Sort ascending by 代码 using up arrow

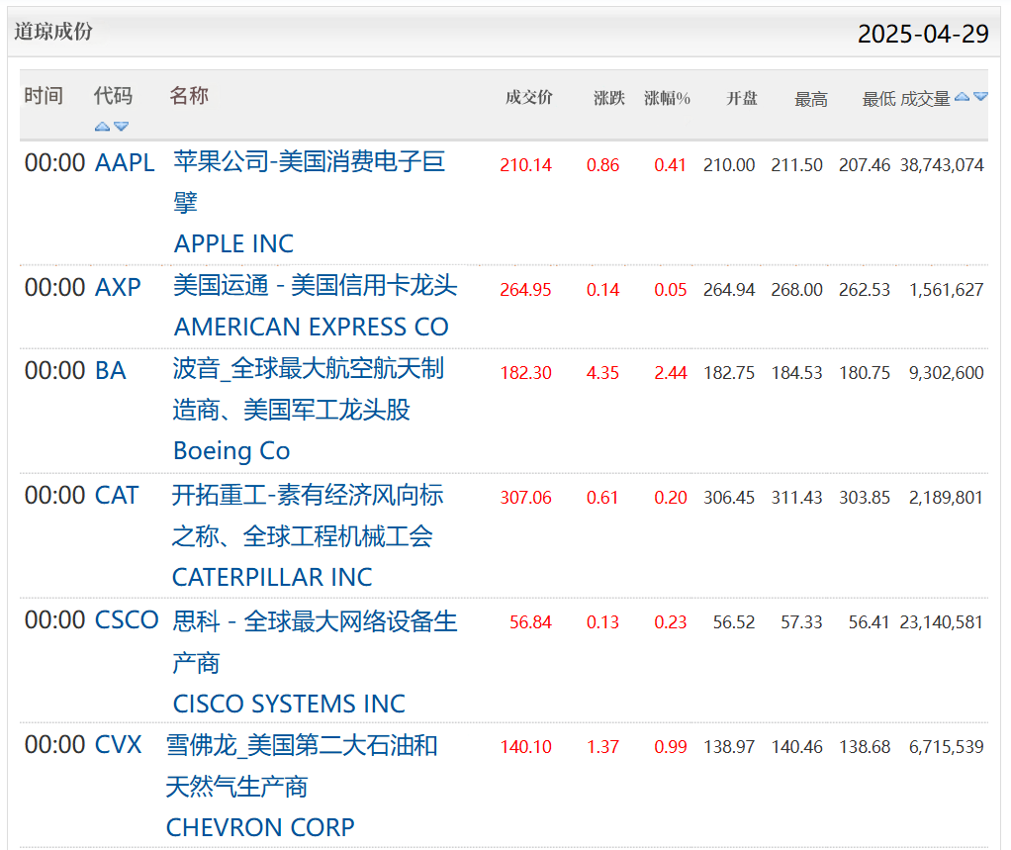[102, 127]
